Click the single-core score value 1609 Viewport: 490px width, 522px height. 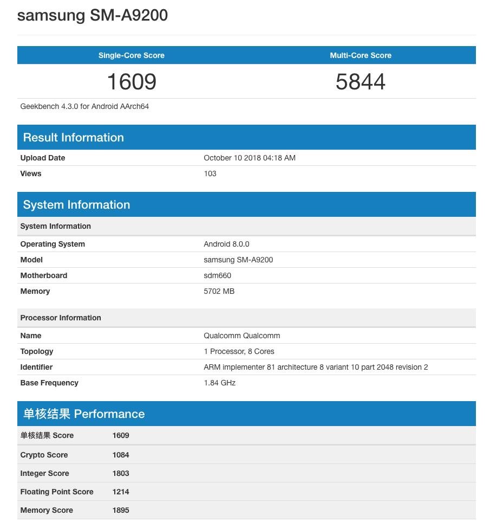point(132,82)
